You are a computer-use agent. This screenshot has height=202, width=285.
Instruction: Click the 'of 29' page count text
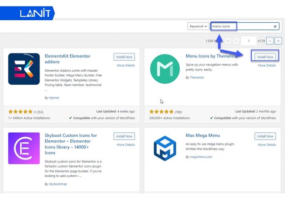261,41
